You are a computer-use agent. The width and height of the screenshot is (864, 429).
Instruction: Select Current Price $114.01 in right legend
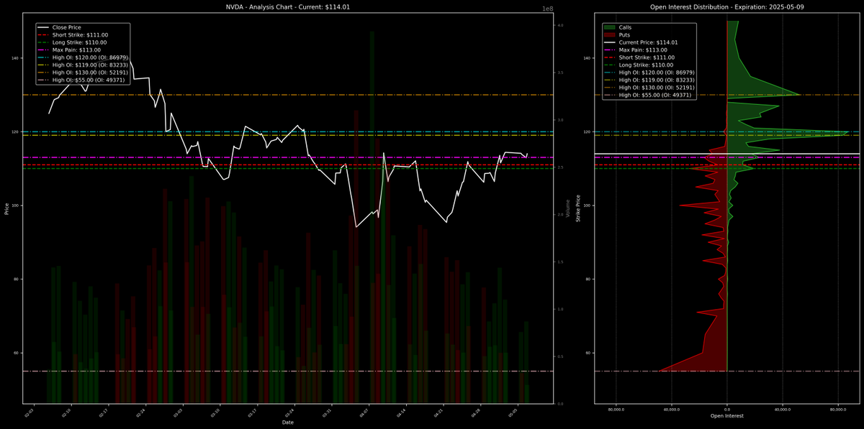click(x=641, y=42)
